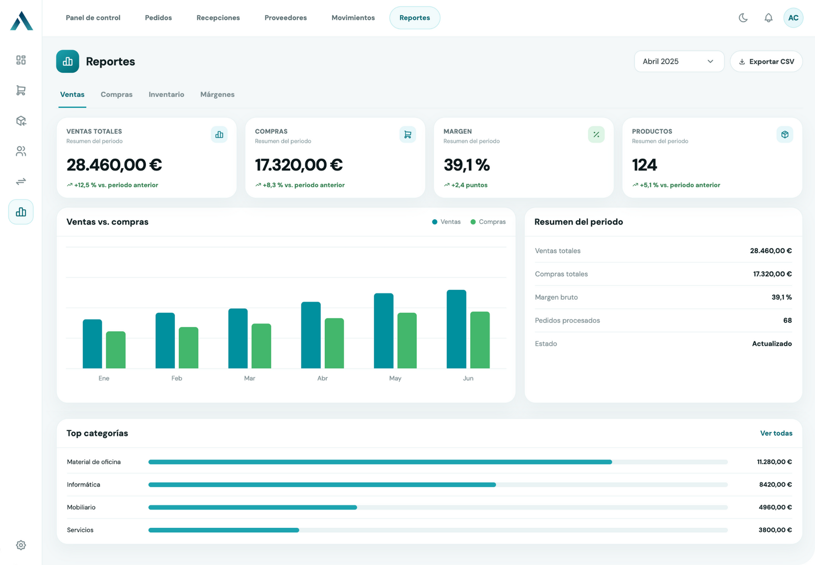Viewport: 815px width, 565px height.
Task: Open Pedidos in top navigation
Action: pos(159,18)
